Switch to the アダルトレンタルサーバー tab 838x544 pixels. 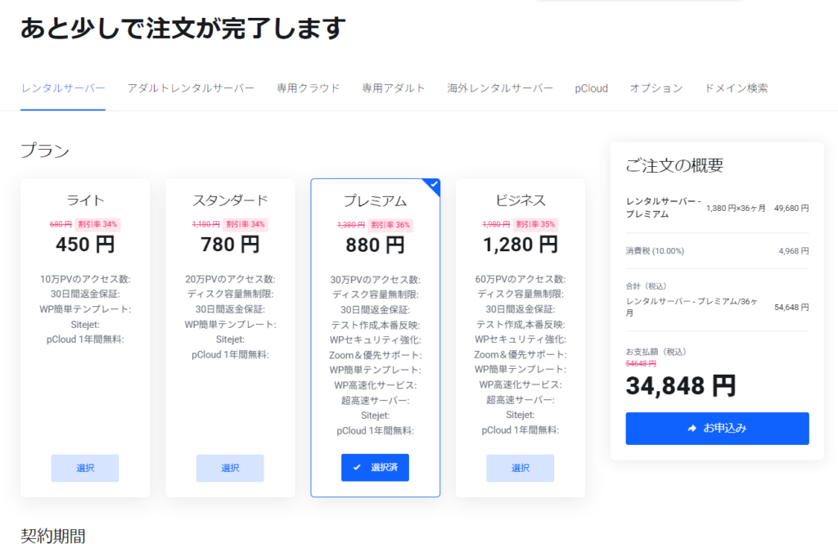pyautogui.click(x=191, y=88)
